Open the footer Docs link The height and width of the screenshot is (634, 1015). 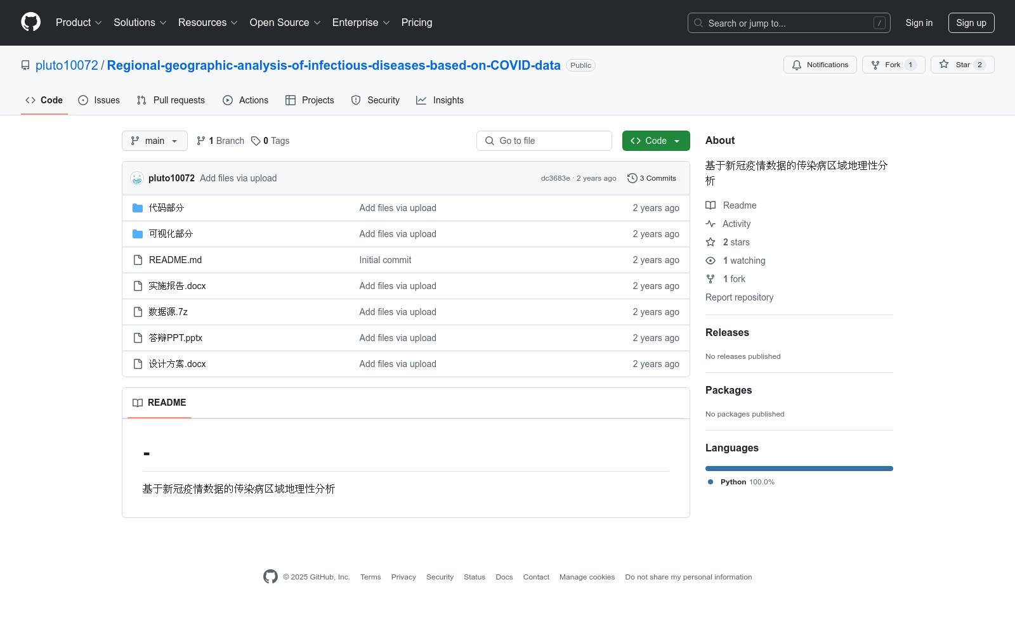504,577
